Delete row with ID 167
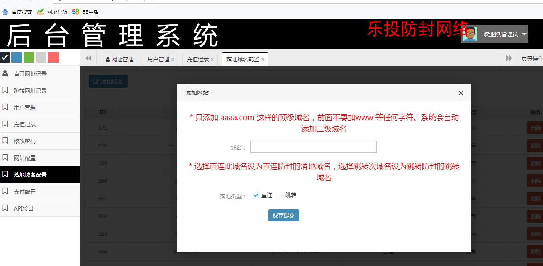543x266 pixels. [x=535, y=199]
